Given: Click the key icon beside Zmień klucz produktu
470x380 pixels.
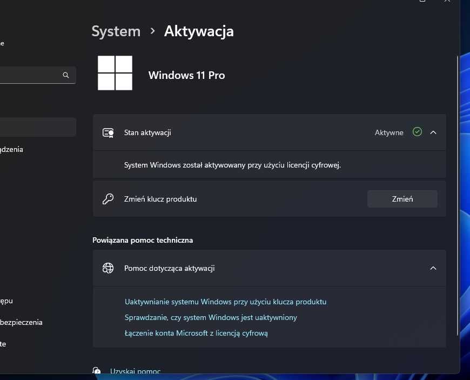Looking at the screenshot, I should coord(108,199).
